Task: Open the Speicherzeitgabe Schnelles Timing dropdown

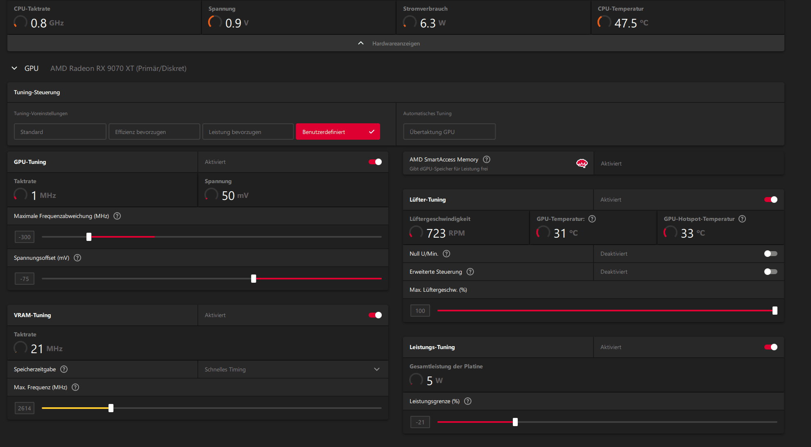Action: point(292,369)
